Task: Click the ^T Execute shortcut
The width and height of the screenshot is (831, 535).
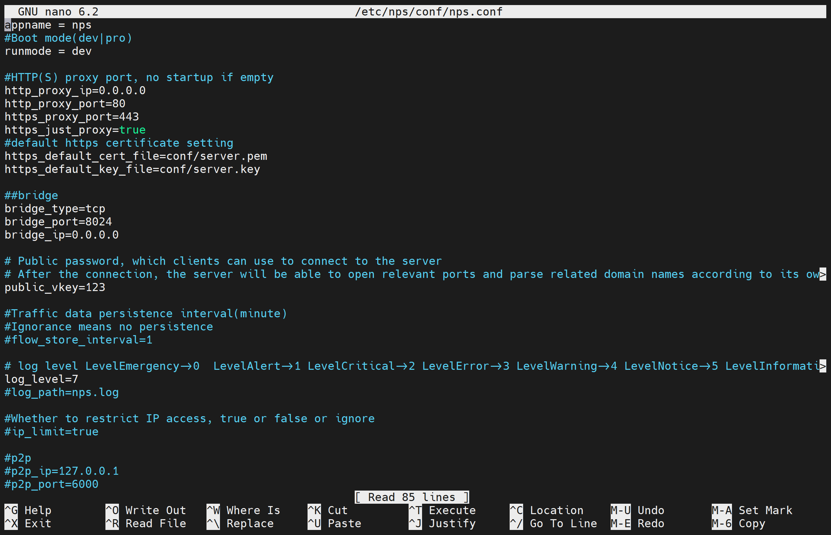Action: tap(442, 510)
